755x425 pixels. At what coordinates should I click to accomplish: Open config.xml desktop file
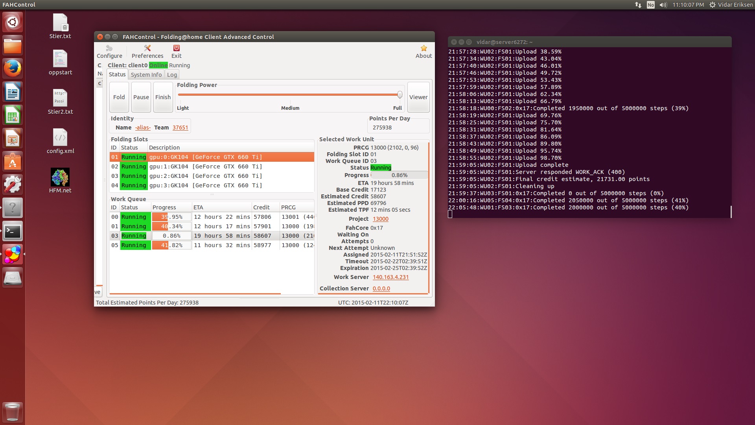[x=60, y=141]
